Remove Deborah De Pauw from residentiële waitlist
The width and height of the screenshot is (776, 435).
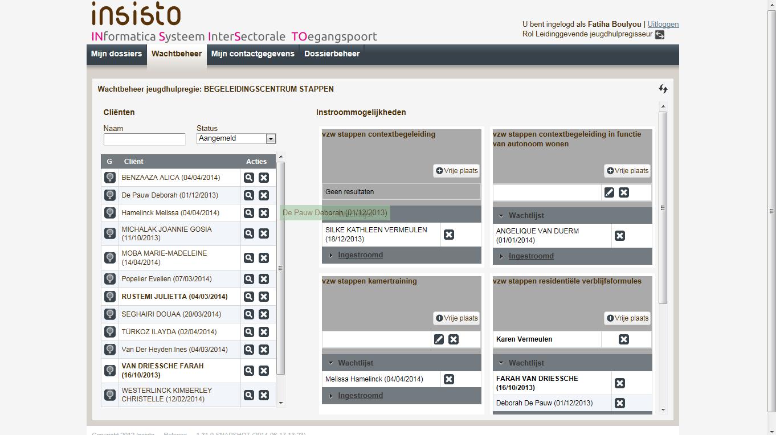point(620,403)
